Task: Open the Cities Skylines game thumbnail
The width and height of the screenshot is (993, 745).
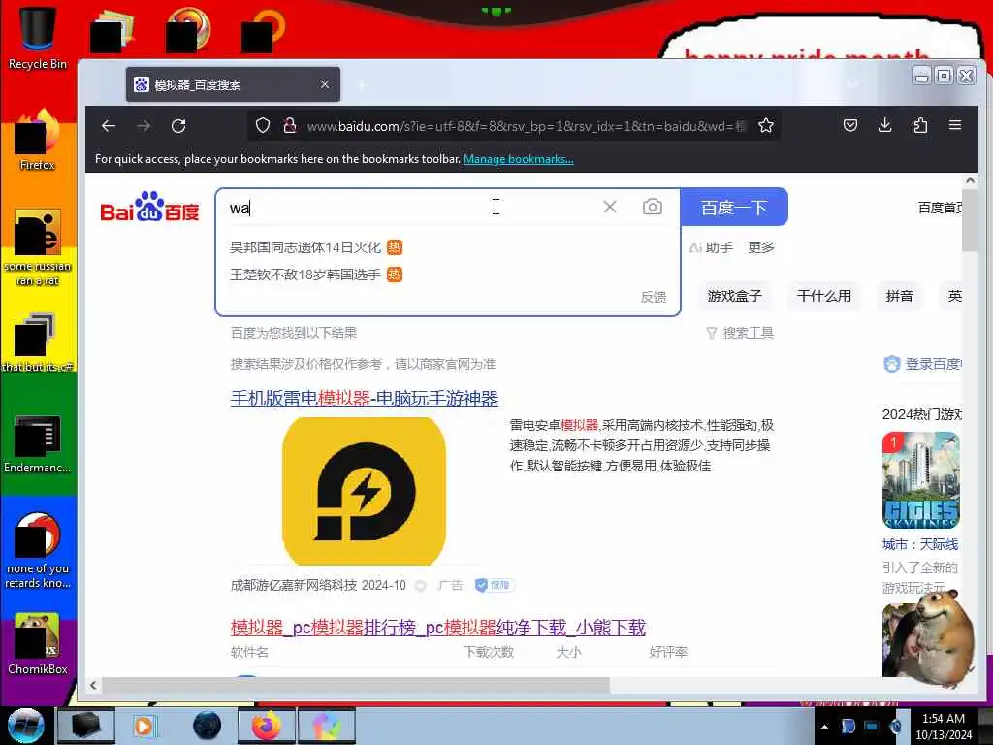Action: 921,480
